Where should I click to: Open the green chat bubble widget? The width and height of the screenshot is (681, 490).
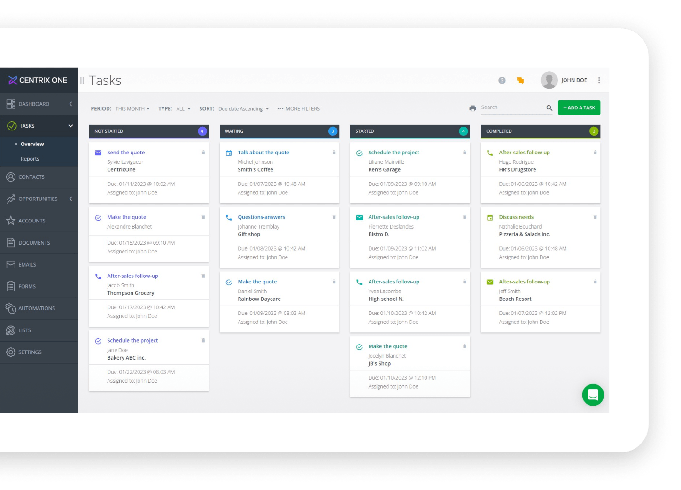593,395
